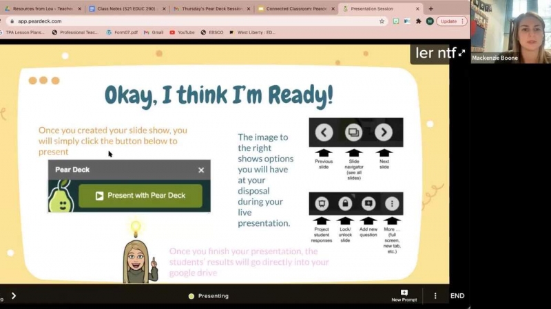
Task: Go to the next slide using bottom arrow
Action: [13, 296]
